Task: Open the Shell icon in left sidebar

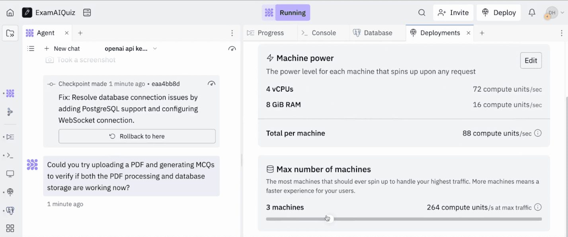Action: pyautogui.click(x=10, y=155)
